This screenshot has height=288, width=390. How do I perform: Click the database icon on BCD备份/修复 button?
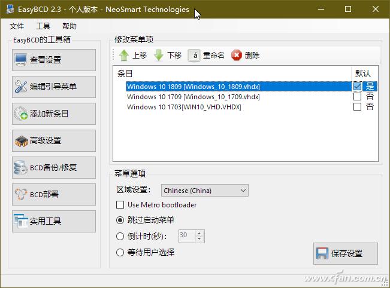click(20, 167)
